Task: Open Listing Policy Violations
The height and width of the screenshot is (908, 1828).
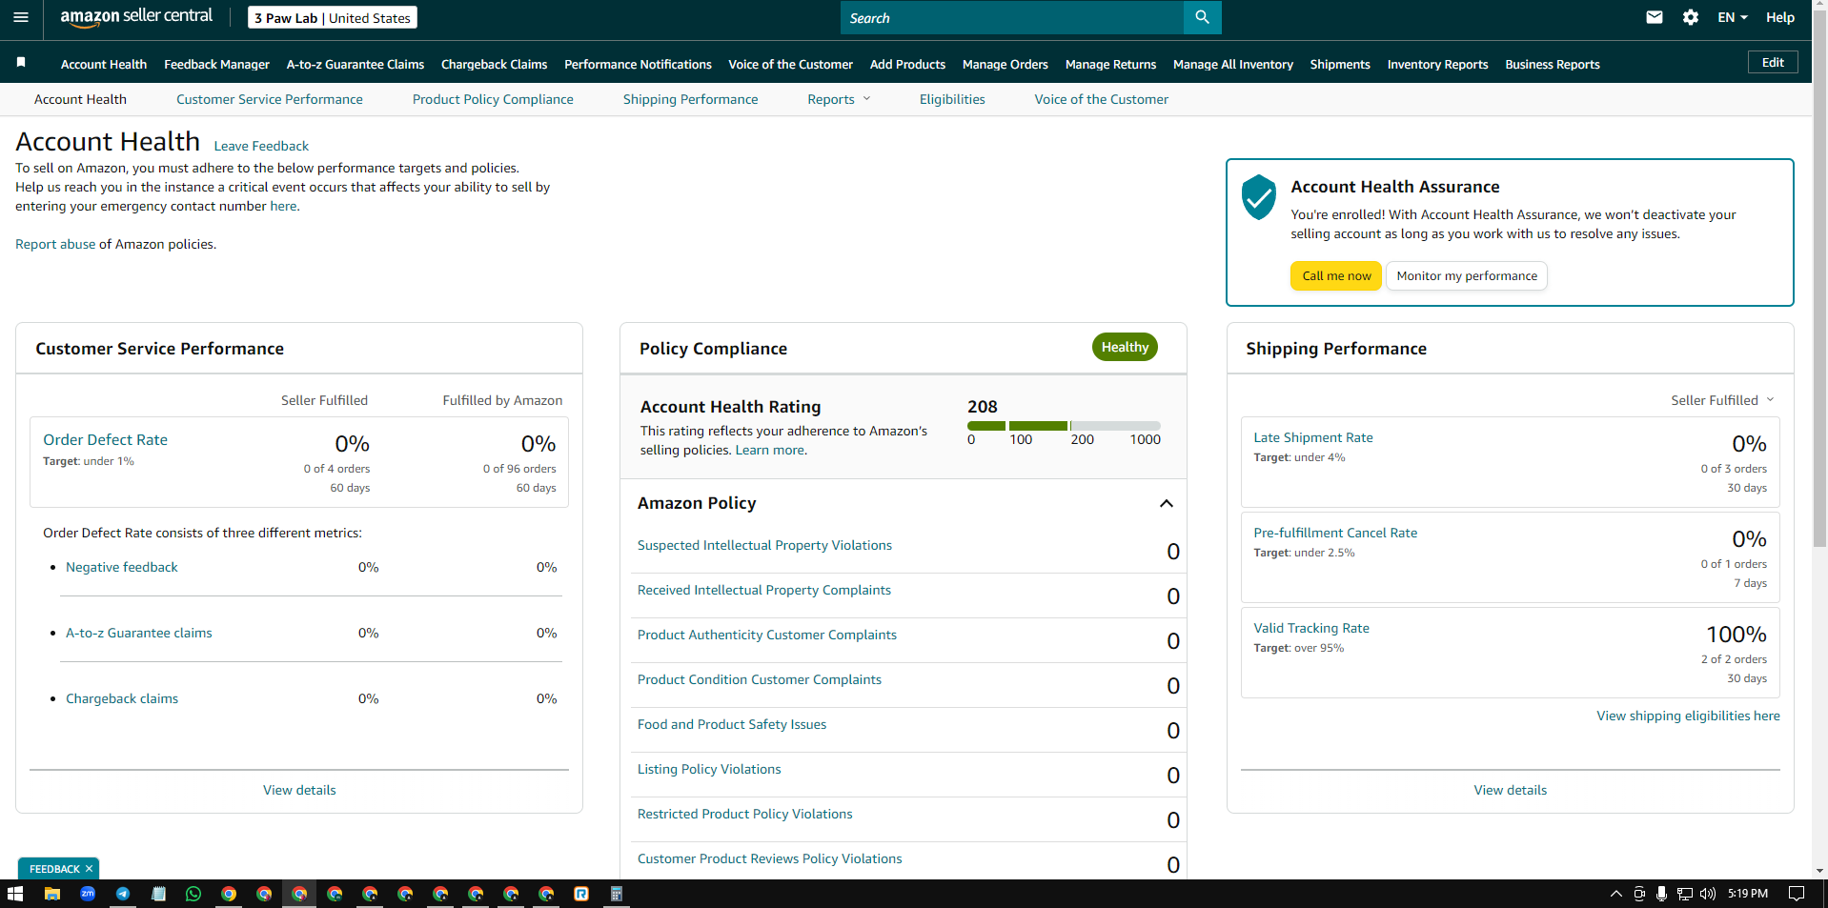Action: (x=709, y=769)
